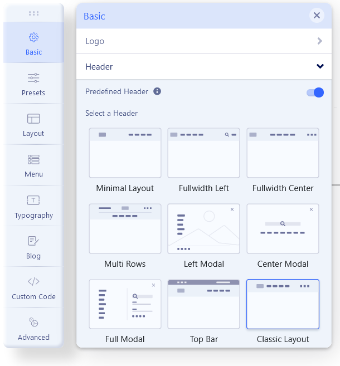Viewport: 340px width, 366px height.
Task: Click the Predefined Header info icon
Action: 157,91
